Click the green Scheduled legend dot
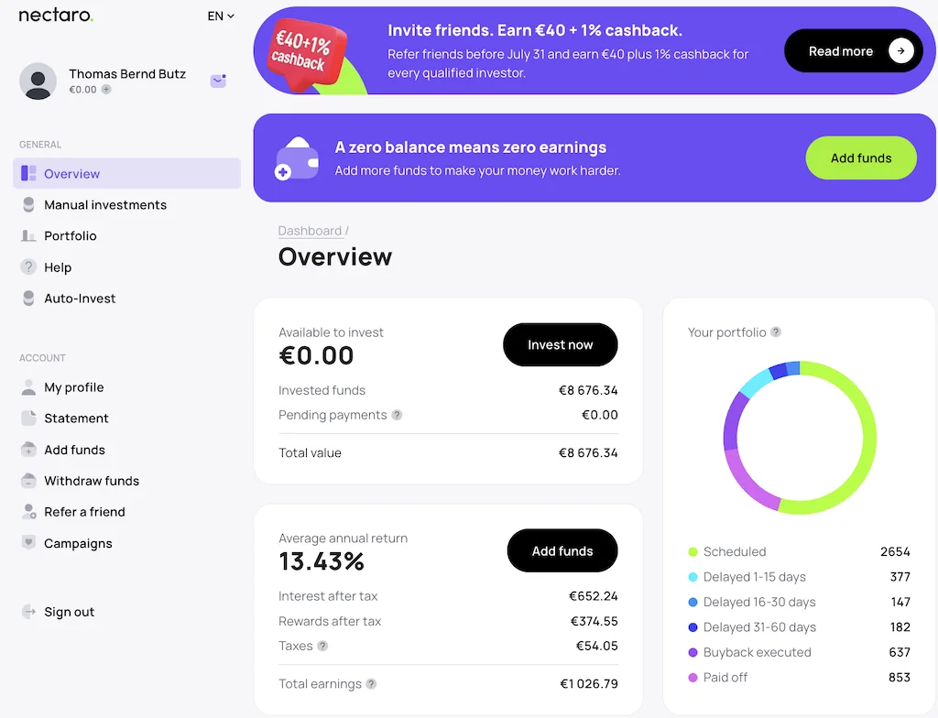The image size is (938, 718). (693, 552)
